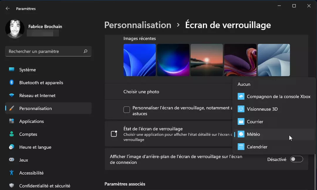Choose Aucun from the dropdown list
The height and width of the screenshot is (190, 317).
(244, 84)
